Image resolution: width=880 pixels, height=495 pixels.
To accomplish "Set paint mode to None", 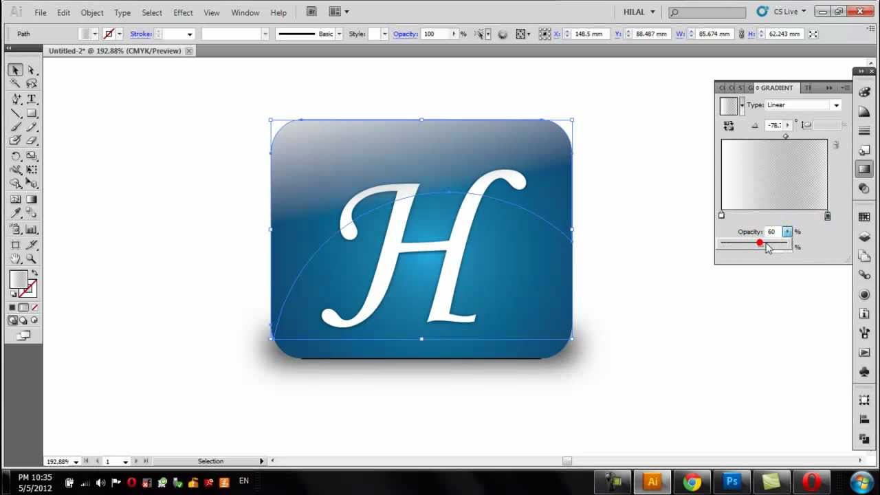I will click(34, 307).
